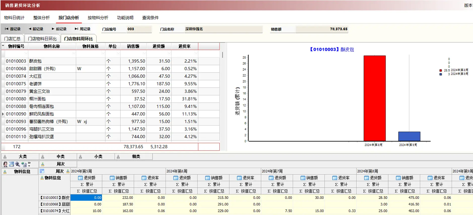Click the 2024年第7周 column group header
This screenshot has width=473, height=215.
(309, 171)
